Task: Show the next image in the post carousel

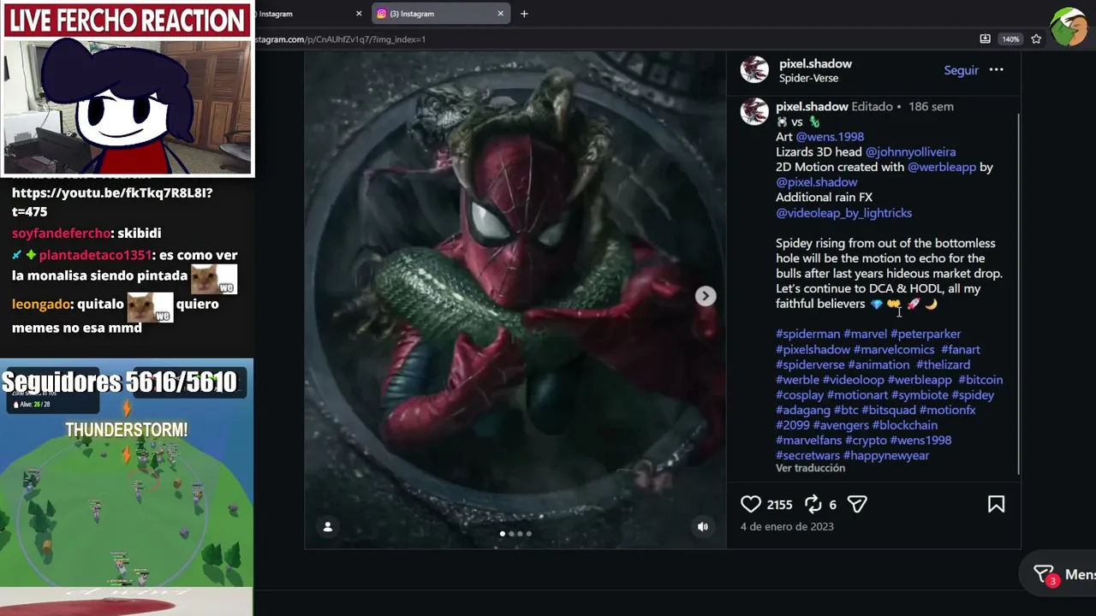Action: 705,296
